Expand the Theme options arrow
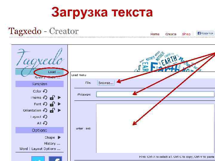This screenshot has height=161, width=215. 59,97
